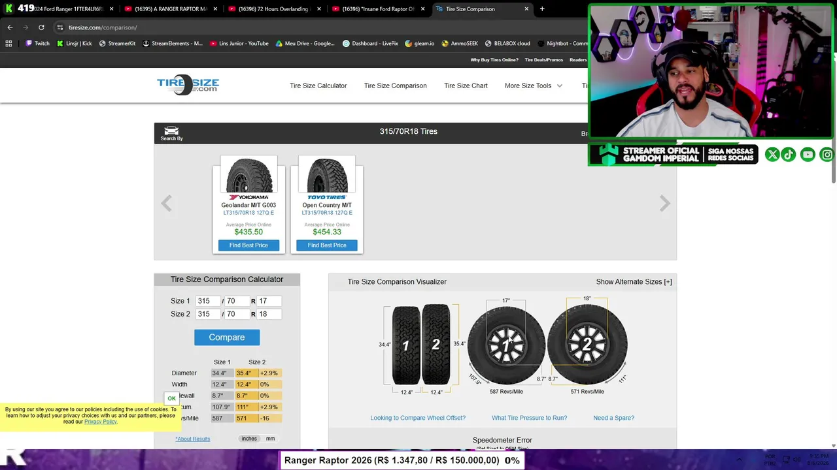Open the *About Results link
This screenshot has height=470, width=837.
tap(193, 439)
